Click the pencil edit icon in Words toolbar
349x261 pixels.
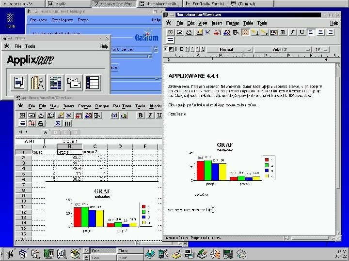(x=199, y=32)
